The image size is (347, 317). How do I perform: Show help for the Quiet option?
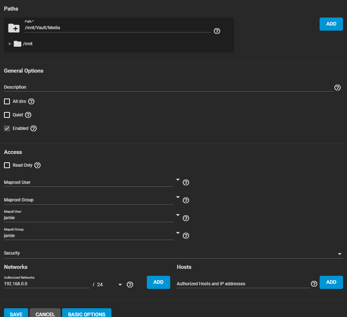[x=28, y=115]
